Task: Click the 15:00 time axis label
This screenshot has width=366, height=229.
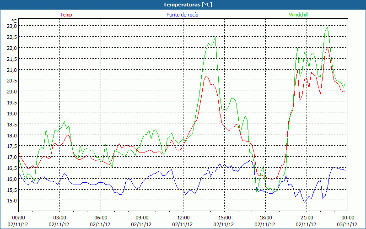Action: tap(224, 218)
